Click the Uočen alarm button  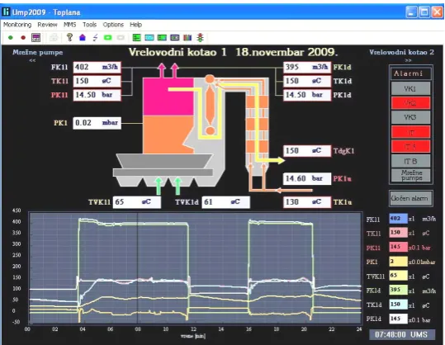point(410,198)
